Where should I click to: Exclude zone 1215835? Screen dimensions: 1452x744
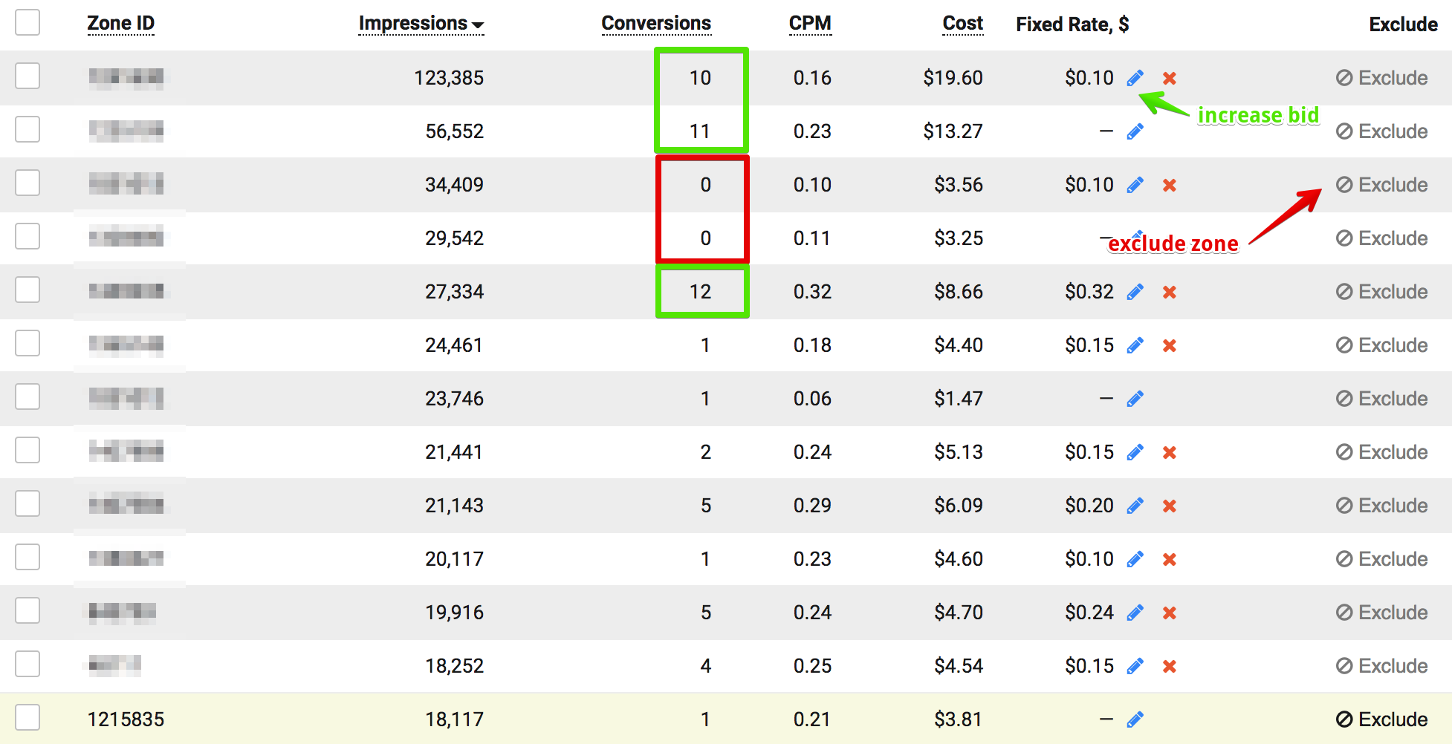point(1381,719)
